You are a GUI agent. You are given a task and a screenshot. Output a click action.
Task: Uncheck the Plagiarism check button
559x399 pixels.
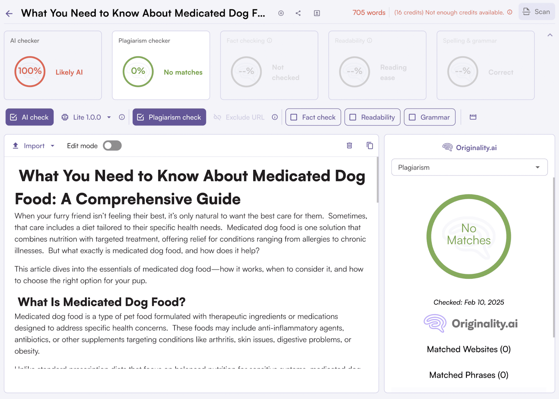click(169, 117)
